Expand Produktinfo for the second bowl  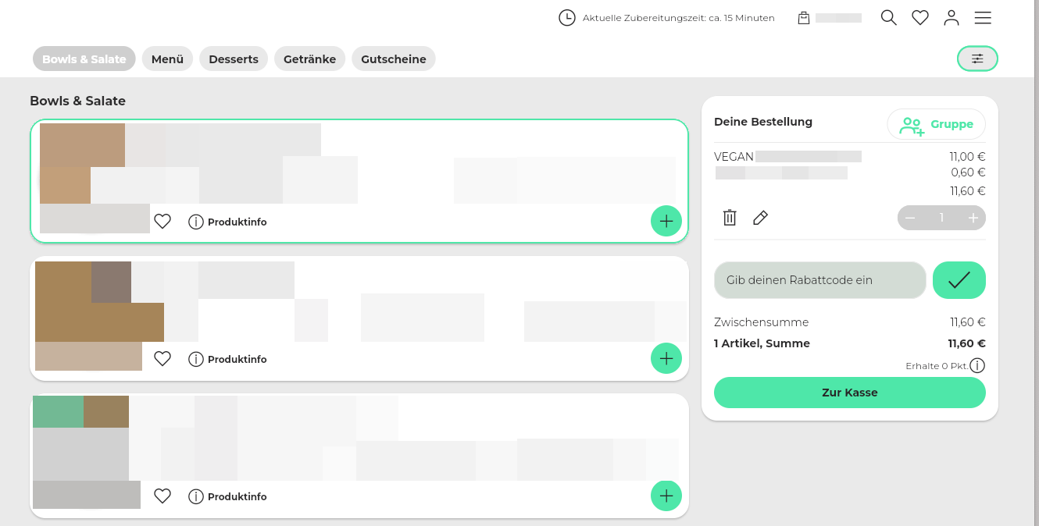pyautogui.click(x=228, y=359)
